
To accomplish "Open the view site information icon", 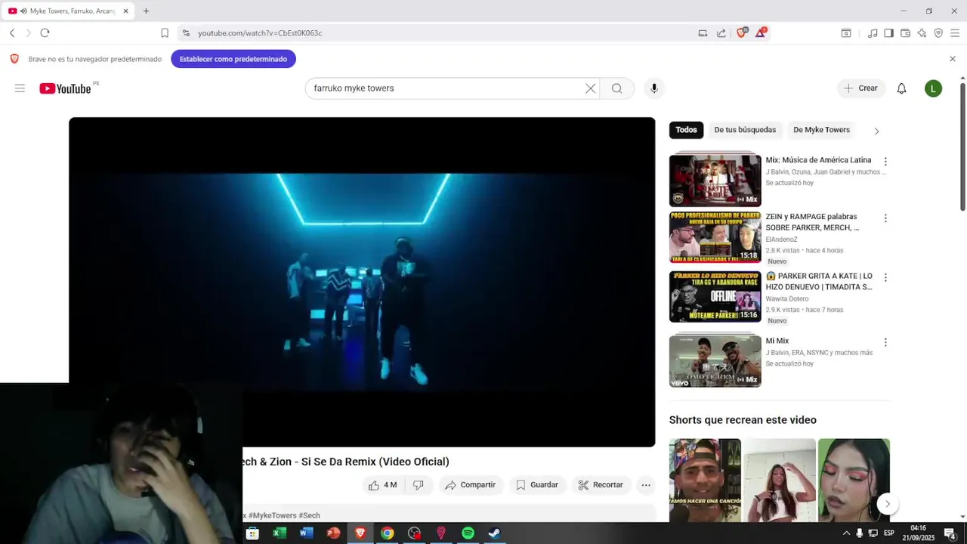I will coord(186,33).
